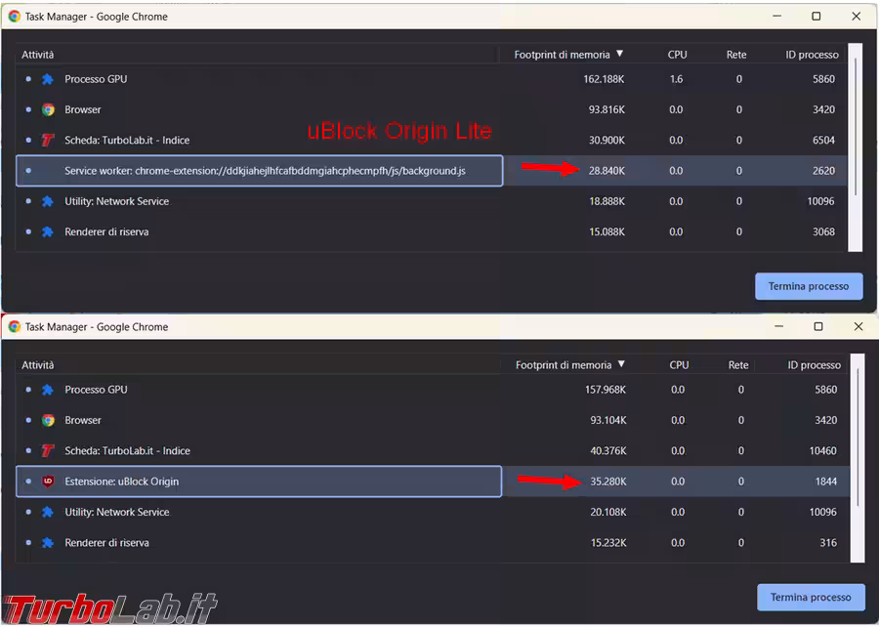Click Chrome logo in top window title bar
This screenshot has width=879, height=627.
(14, 17)
